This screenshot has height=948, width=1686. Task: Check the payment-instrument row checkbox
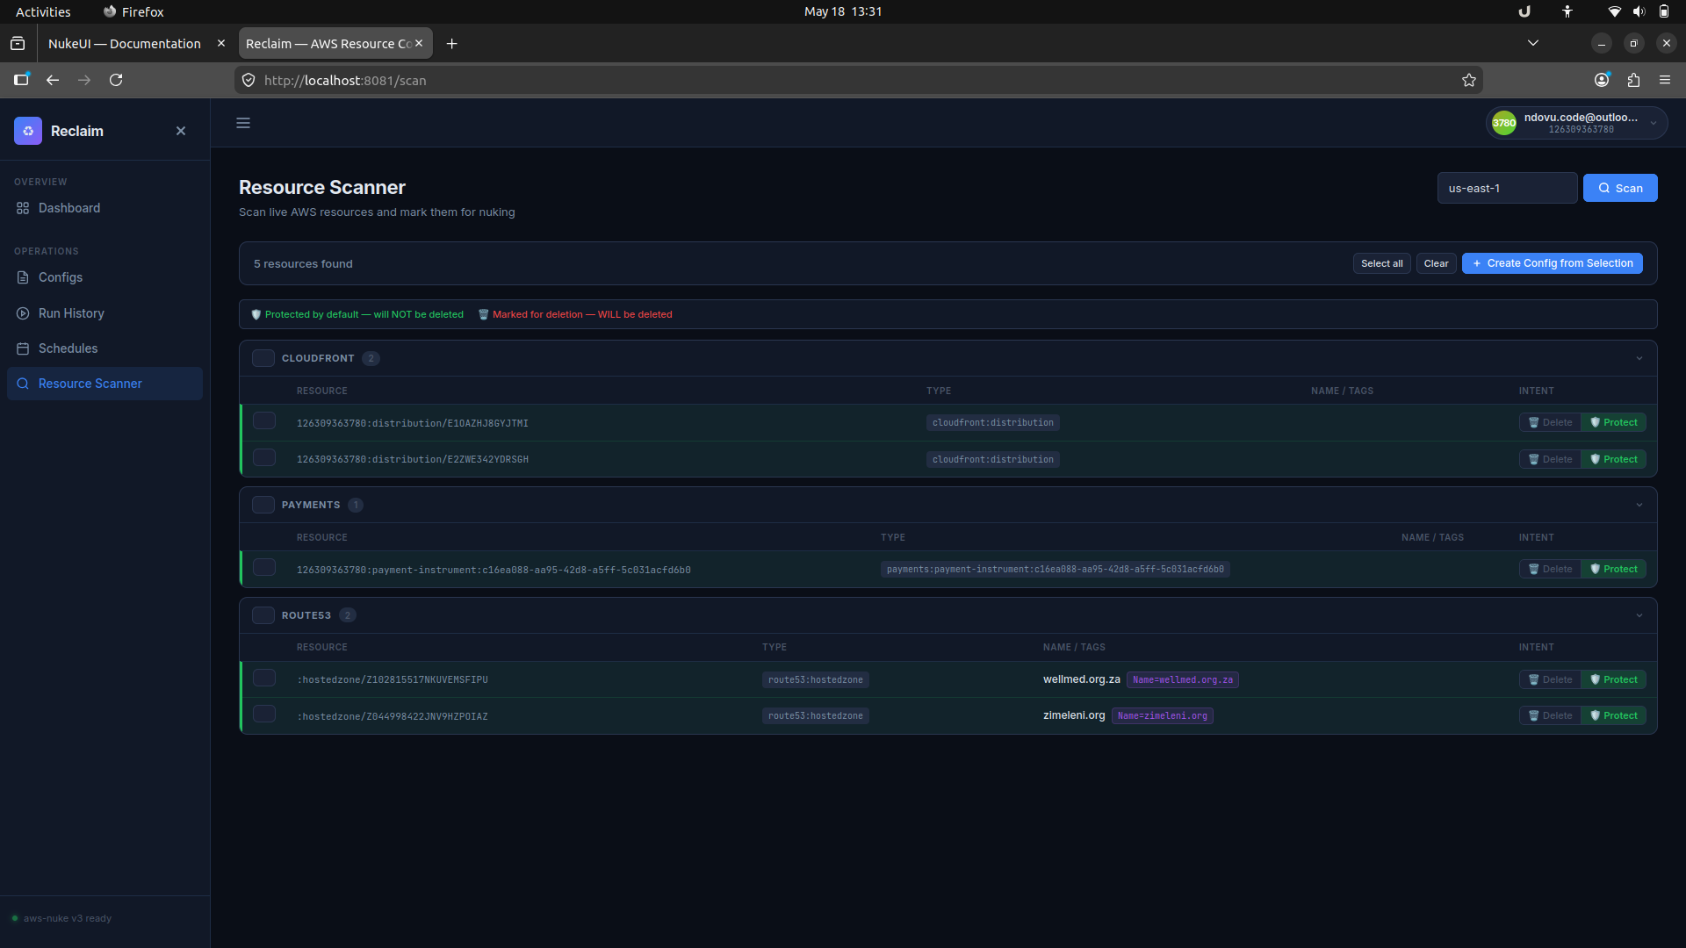tap(264, 568)
